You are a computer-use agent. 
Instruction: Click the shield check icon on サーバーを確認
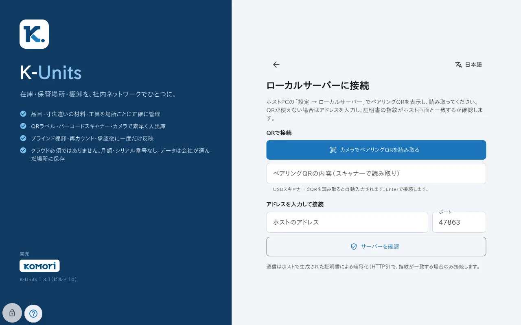pyautogui.click(x=354, y=247)
